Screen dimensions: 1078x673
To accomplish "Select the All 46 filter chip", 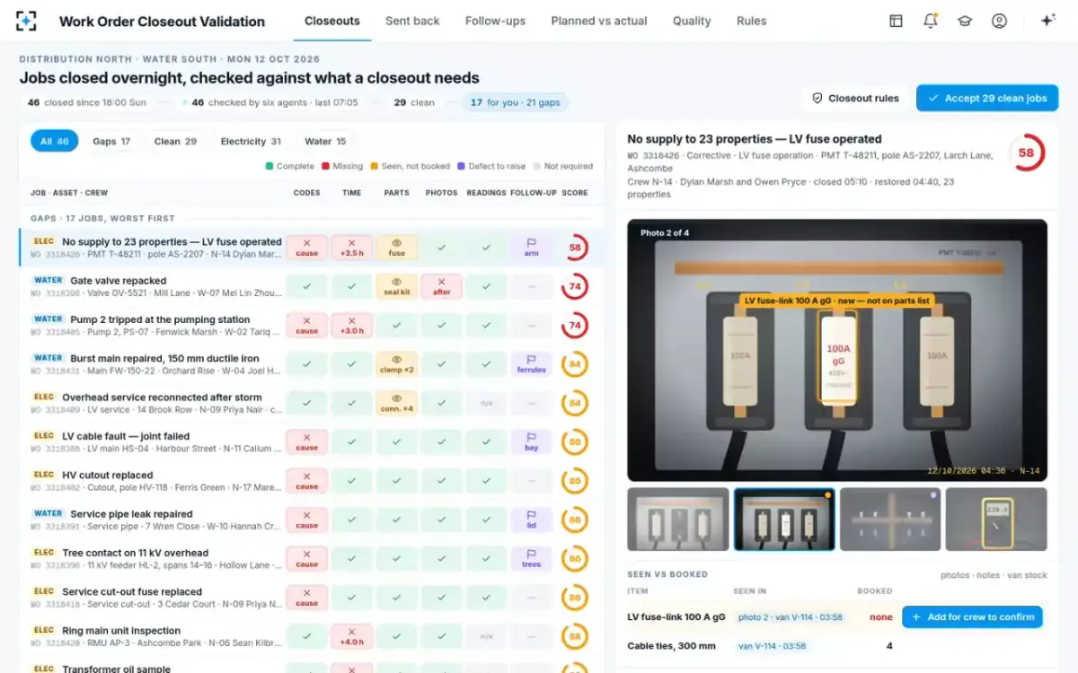I will point(54,141).
